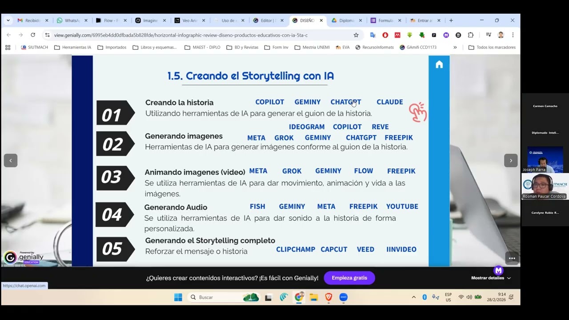Click the REVE link

pos(380,127)
